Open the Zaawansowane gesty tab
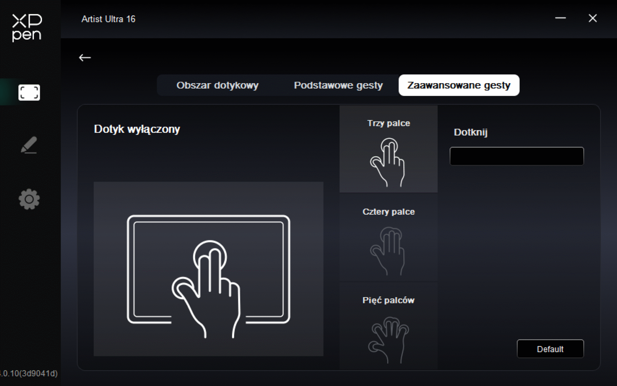Viewport: 617px width, 386px height. 459,85
